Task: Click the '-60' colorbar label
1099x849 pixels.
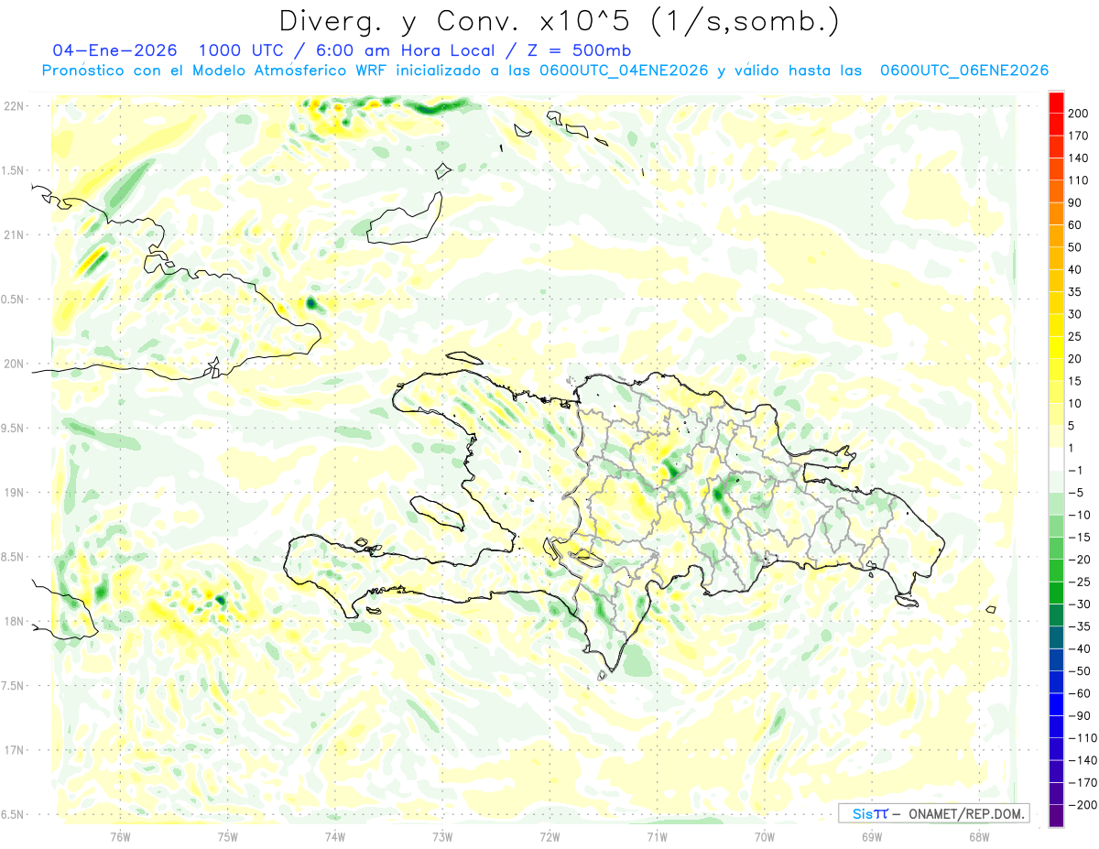Action: (x=1078, y=693)
